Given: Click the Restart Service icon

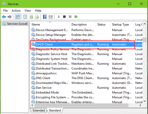Looking at the screenshot, I should point(76,17).
